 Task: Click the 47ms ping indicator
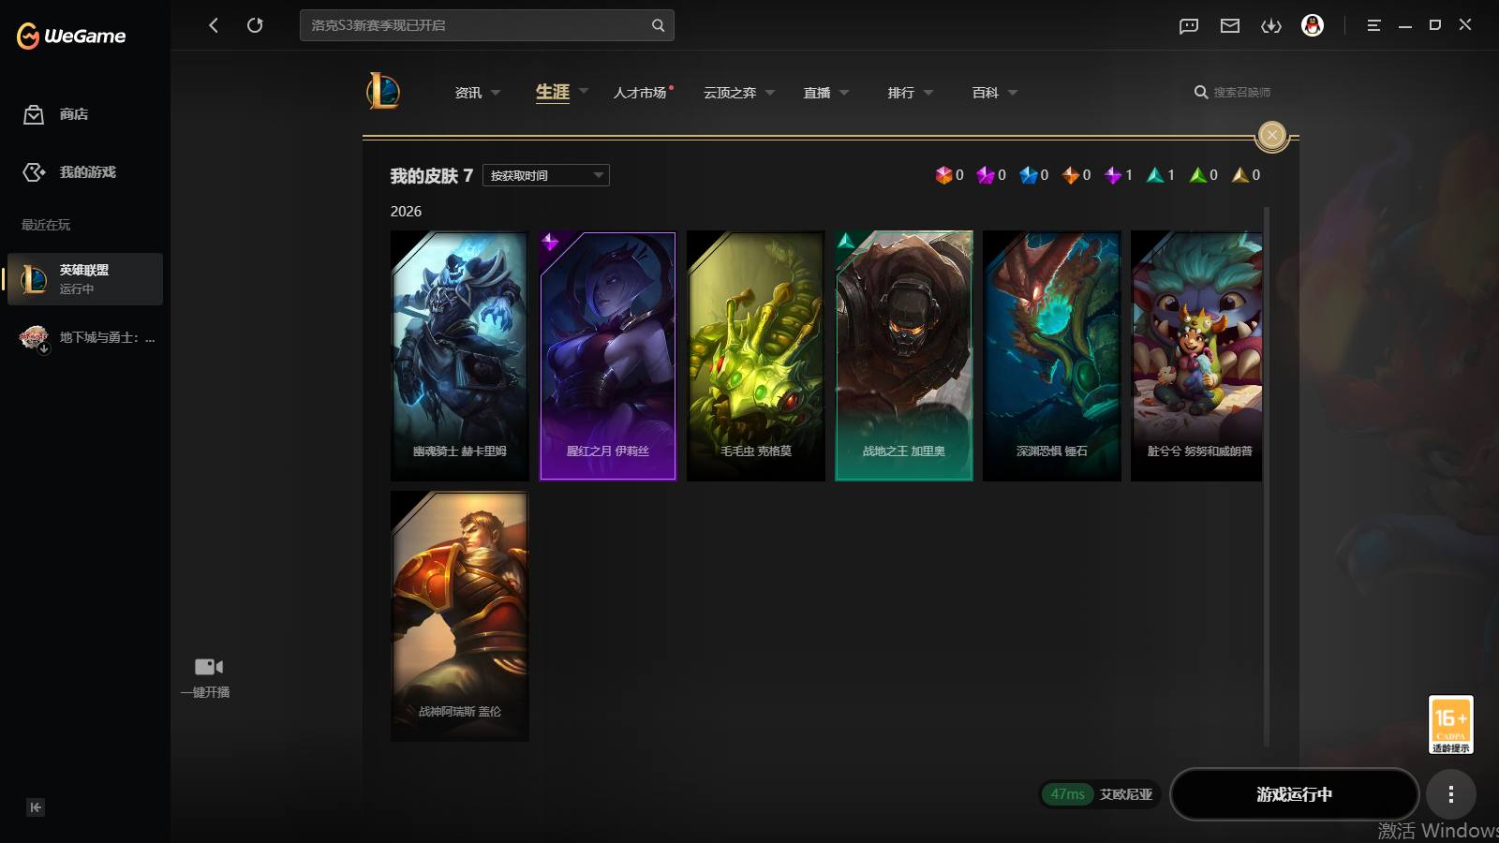click(x=1067, y=794)
